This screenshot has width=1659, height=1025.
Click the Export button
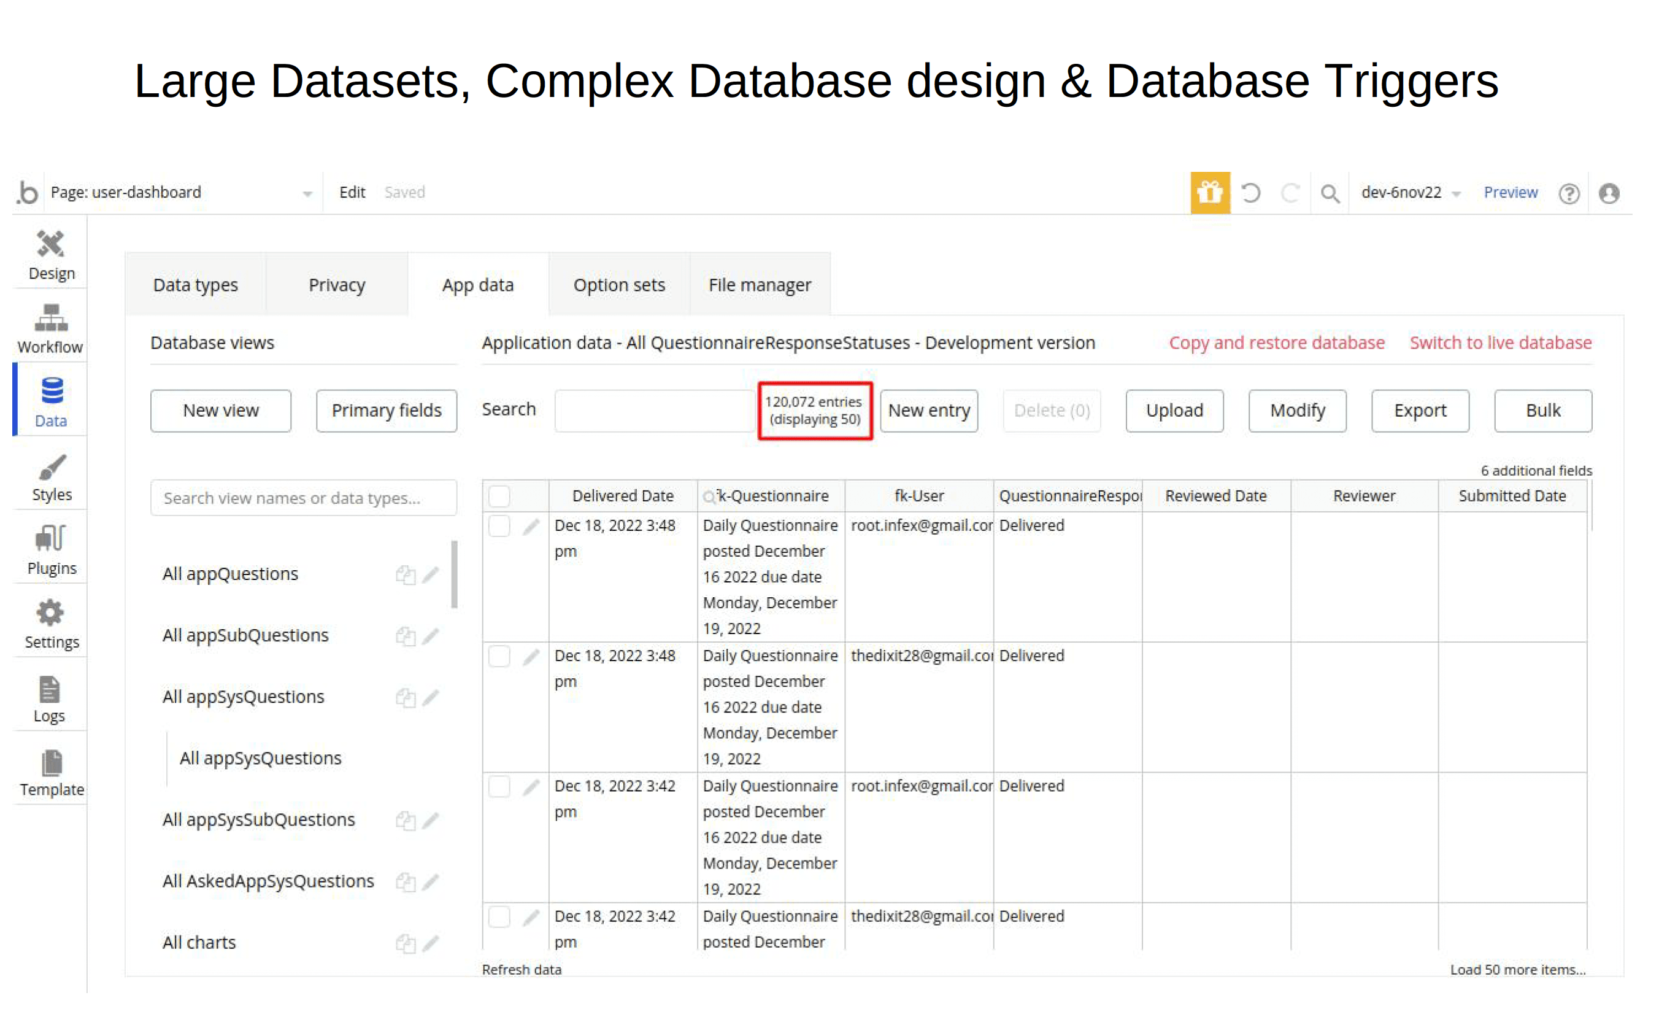(1418, 410)
